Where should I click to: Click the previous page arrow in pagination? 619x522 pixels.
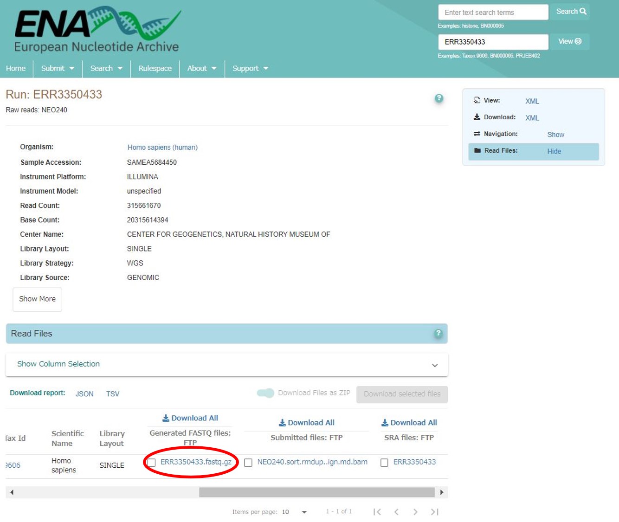pyautogui.click(x=396, y=512)
